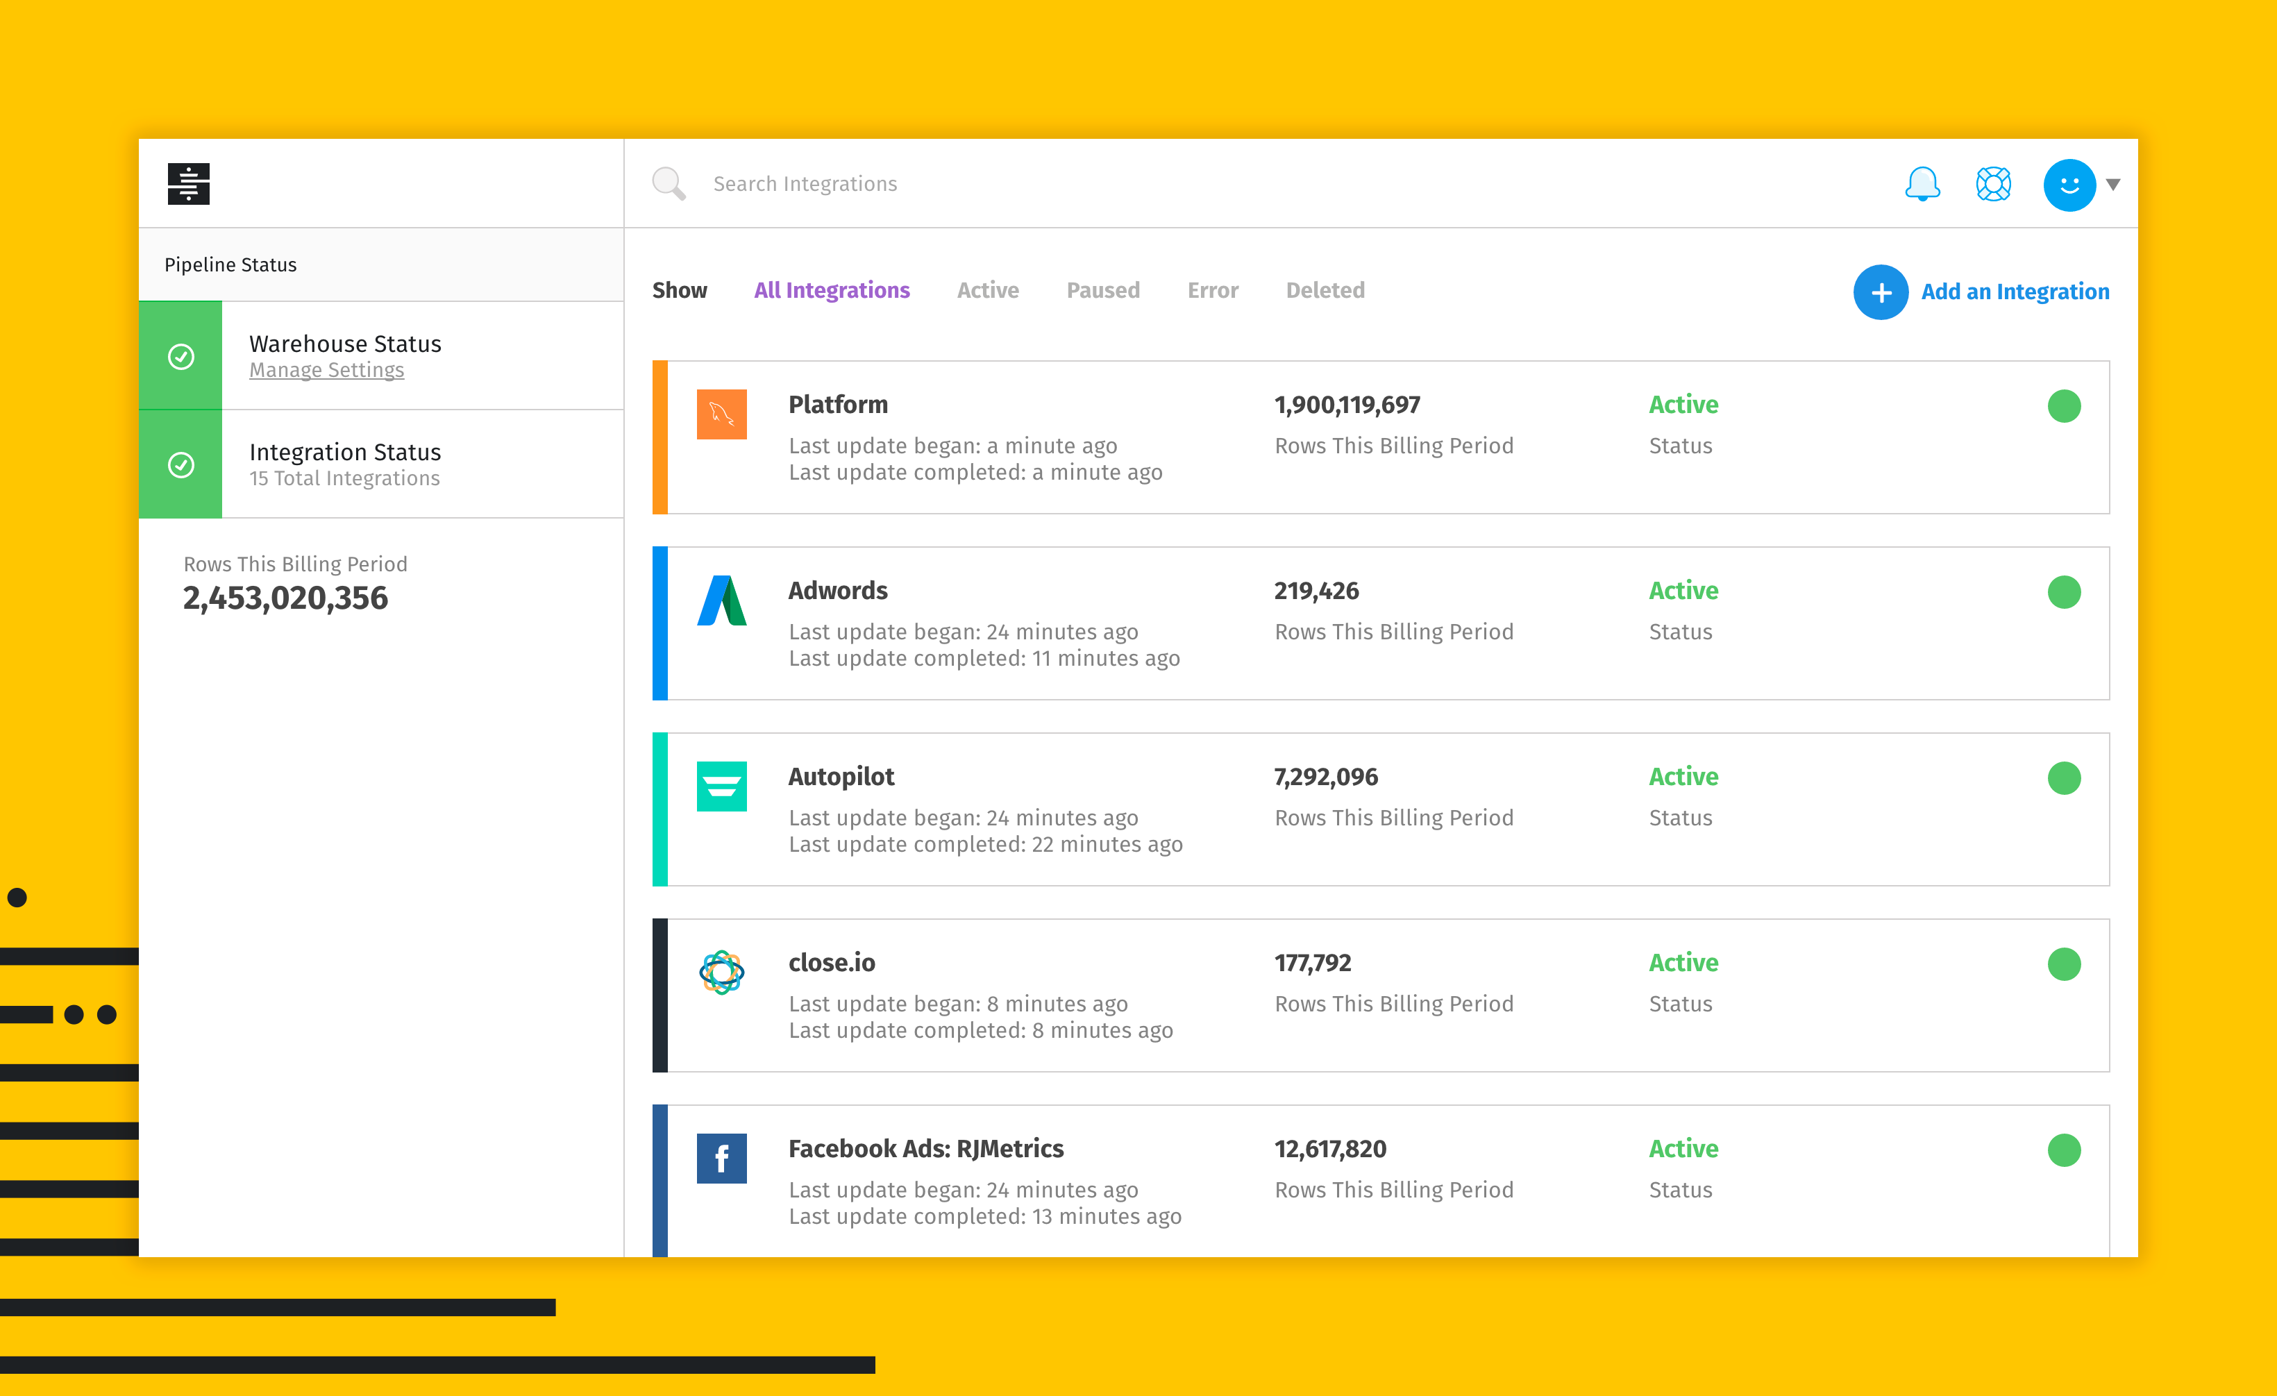Click the Stitch logo in the top left

pos(189,184)
